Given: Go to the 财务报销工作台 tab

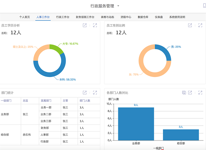Looking at the screenshot, I should click(x=85, y=17).
